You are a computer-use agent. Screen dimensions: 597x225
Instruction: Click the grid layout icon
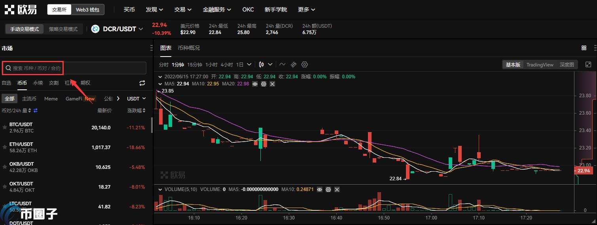coord(584,48)
